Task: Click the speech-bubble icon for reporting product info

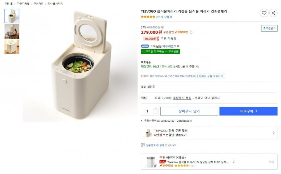Action: click(x=143, y=145)
